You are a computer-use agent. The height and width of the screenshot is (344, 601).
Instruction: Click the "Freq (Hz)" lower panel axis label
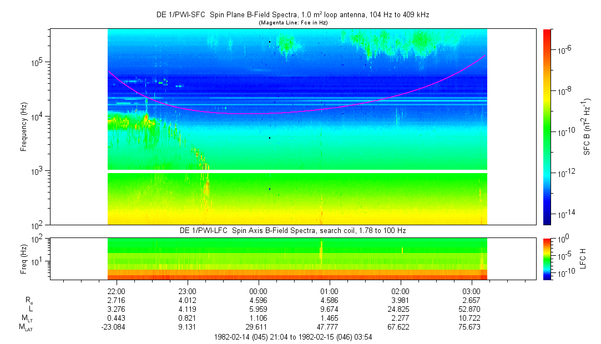pyautogui.click(x=24, y=259)
